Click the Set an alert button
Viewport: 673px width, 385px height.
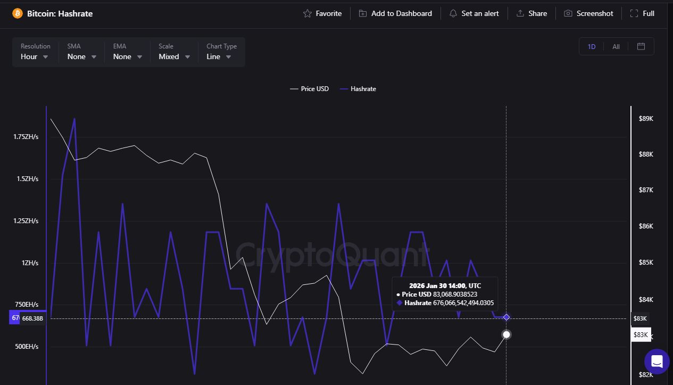(474, 13)
